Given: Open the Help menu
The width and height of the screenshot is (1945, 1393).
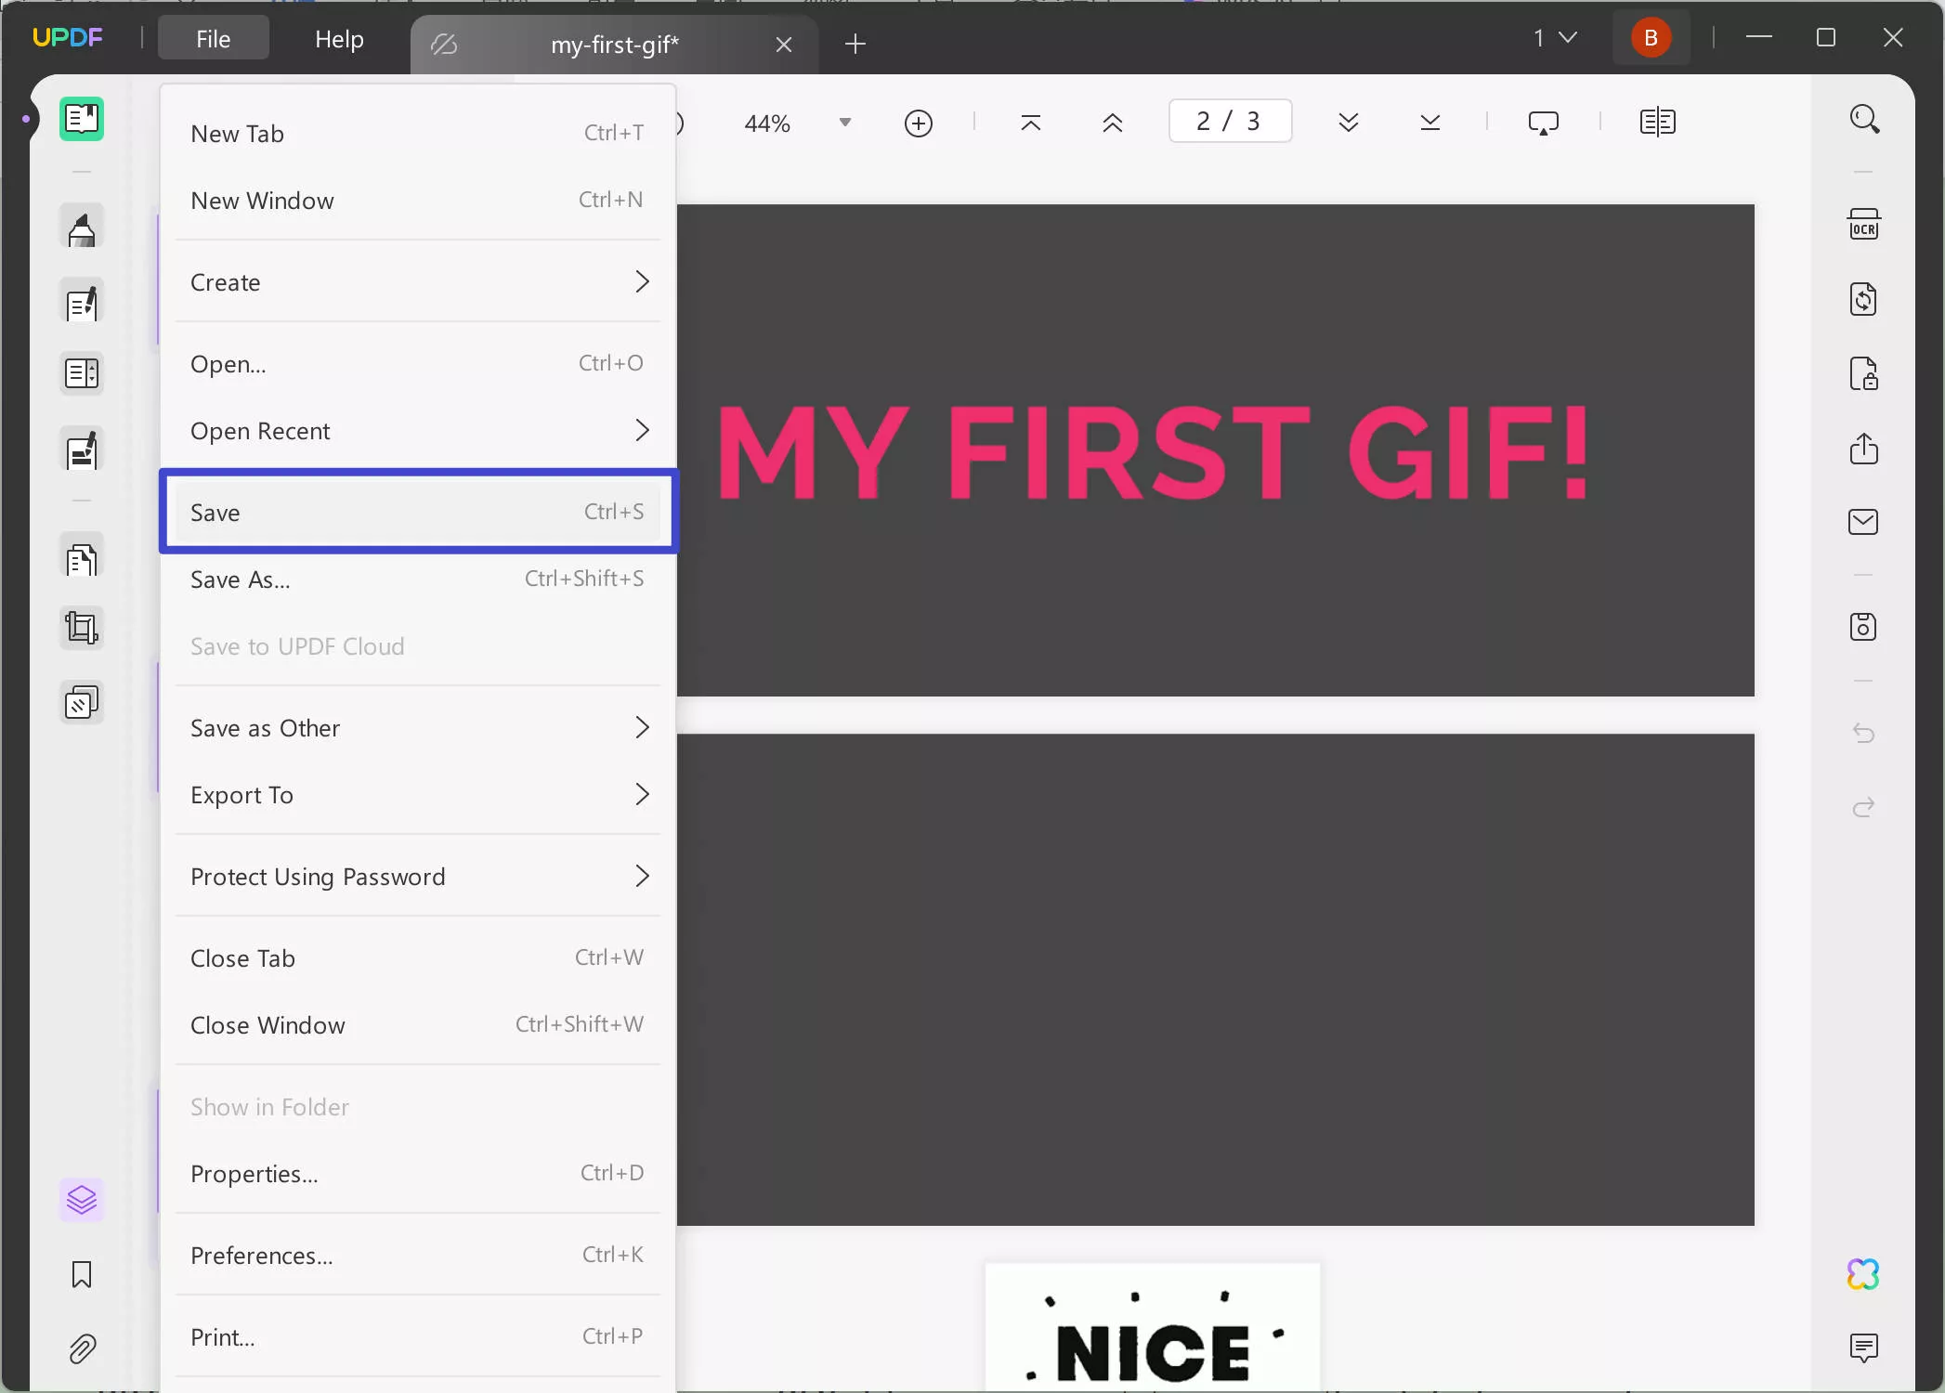Looking at the screenshot, I should [x=338, y=39].
